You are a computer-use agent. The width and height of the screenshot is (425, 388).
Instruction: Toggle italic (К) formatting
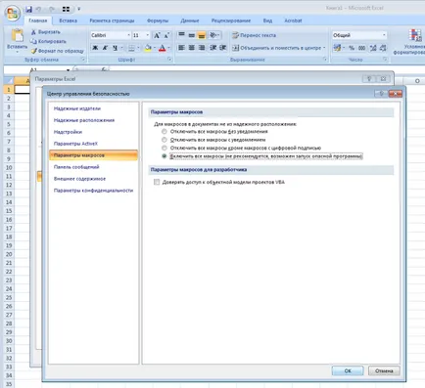(105, 48)
